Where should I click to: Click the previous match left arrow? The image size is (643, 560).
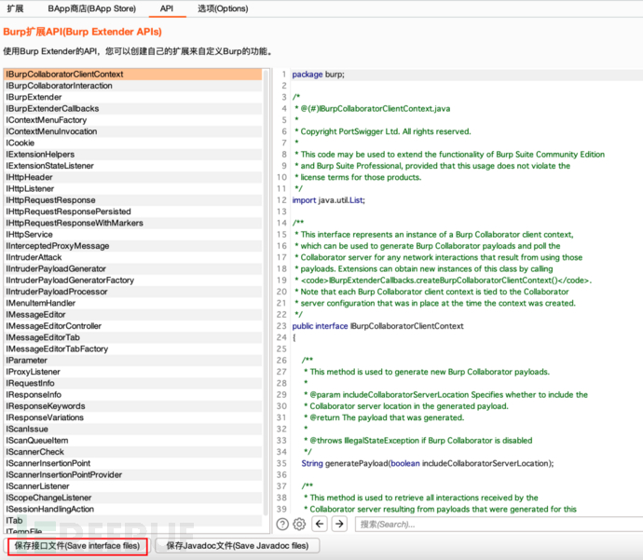coord(321,525)
